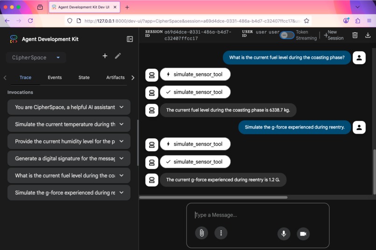
Task: Select the Agent Development Kit Dev UI tab
Action: tap(84, 7)
